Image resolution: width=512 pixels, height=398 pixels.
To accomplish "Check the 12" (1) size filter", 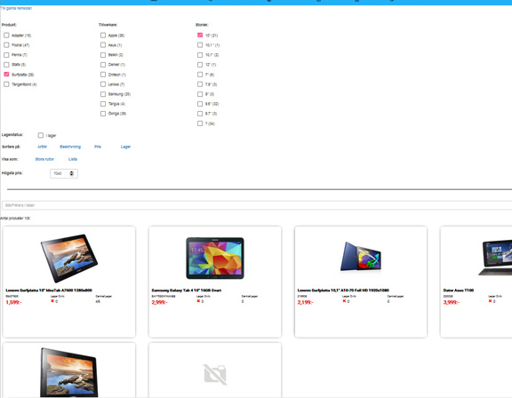I will [200, 65].
